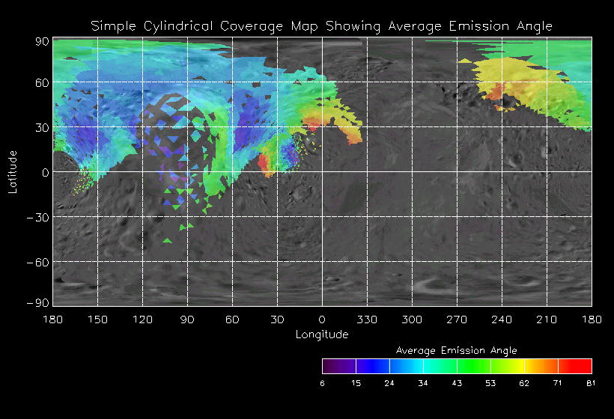Click the 90 longitude tick label below the map
Viewport: 614px width, 419px height.
click(186, 319)
